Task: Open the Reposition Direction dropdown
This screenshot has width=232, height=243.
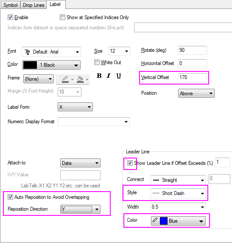Action: (x=80, y=209)
